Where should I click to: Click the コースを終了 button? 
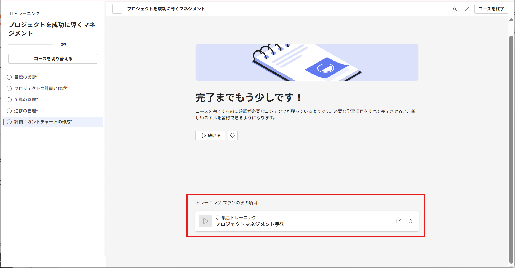click(491, 9)
